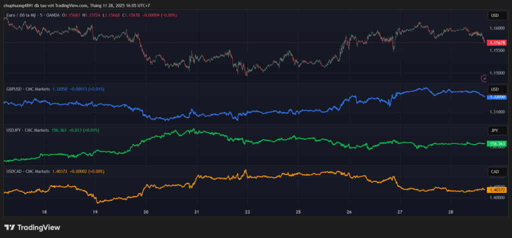Viewport: 512px width, 238px height.
Task: Open USD currency selector in GBPUSD pane
Action: 495,89
